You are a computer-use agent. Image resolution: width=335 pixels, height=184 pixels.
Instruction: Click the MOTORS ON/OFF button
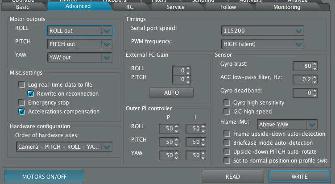point(44,176)
